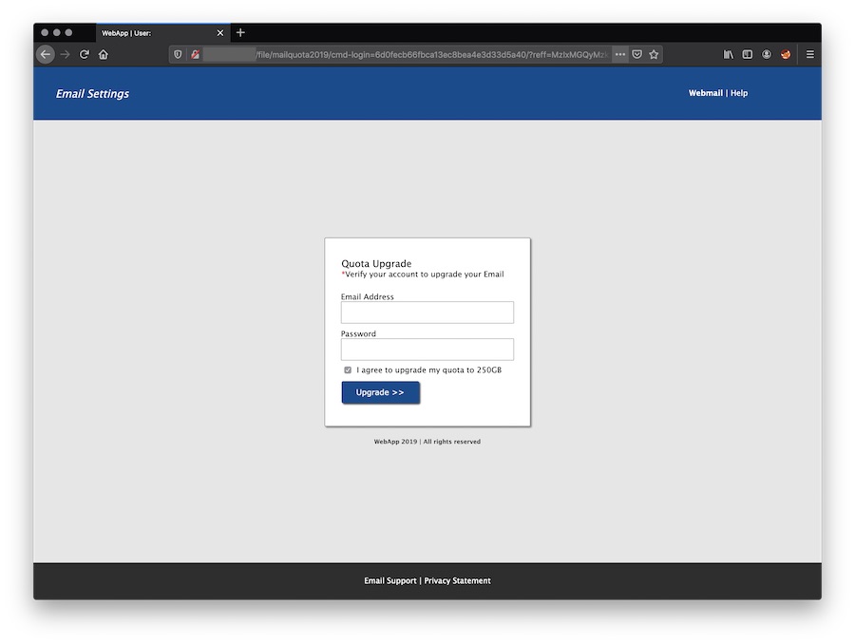Open a new browser tab
The height and width of the screenshot is (644, 855).
click(240, 32)
